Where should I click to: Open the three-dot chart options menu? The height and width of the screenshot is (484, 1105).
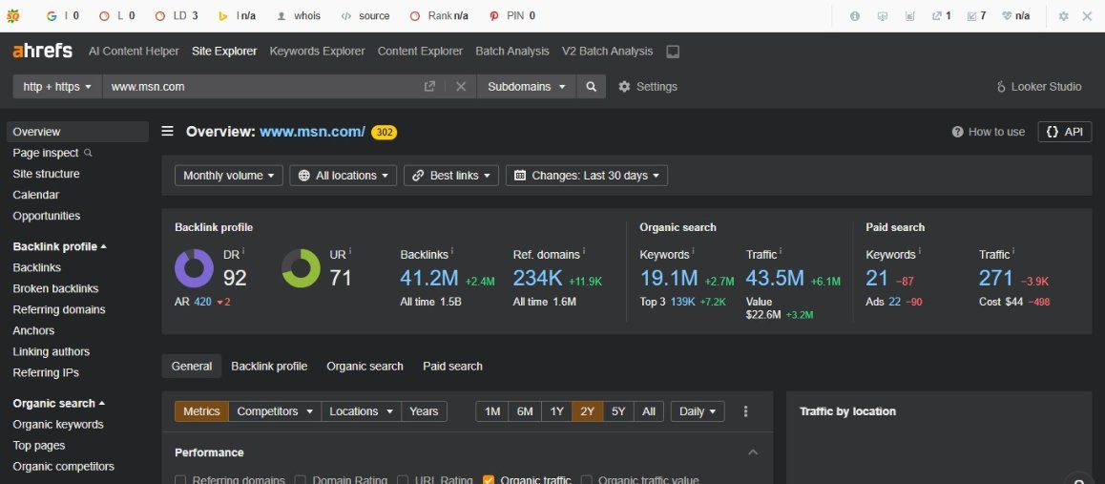point(745,410)
